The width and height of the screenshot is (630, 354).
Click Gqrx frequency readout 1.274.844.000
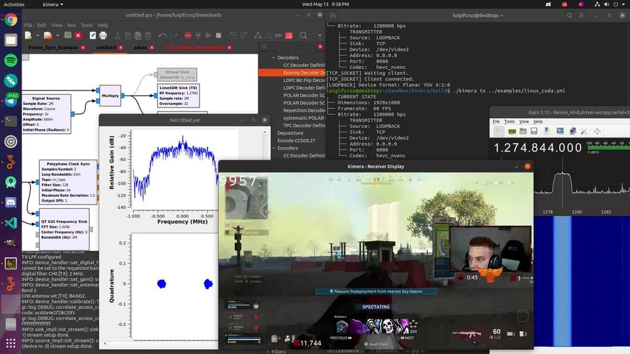coord(537,147)
